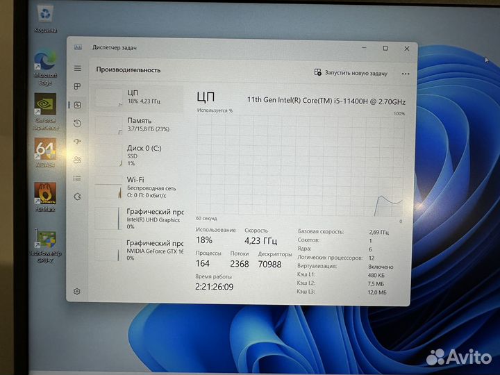500x375 pixels.
Task: Minimize the Task Manager window
Action: point(364,48)
